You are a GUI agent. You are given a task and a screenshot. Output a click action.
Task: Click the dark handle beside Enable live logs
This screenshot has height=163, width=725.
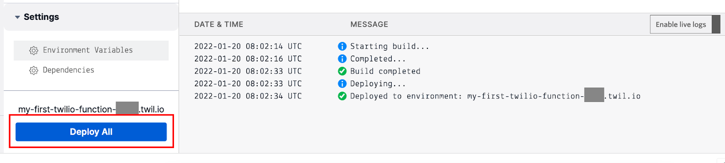click(716, 24)
